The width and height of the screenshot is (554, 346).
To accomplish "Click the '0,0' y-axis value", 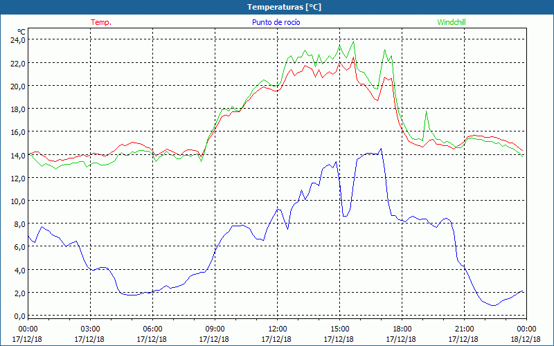I will pos(19,316).
